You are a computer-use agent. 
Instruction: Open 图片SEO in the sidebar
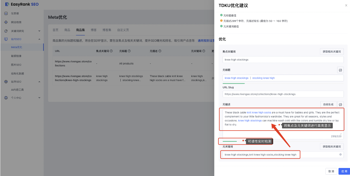tap(16, 65)
